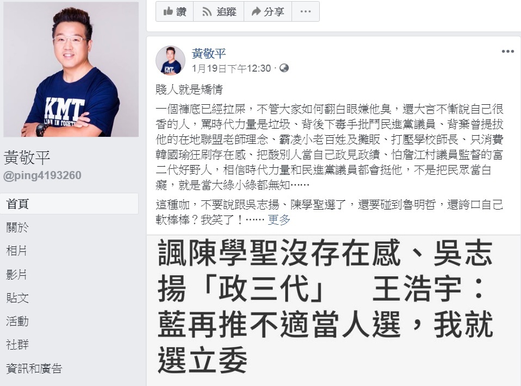Screen dimensions: 521x386
Task: Open the post options three-dot menu
Action: pos(508,52)
